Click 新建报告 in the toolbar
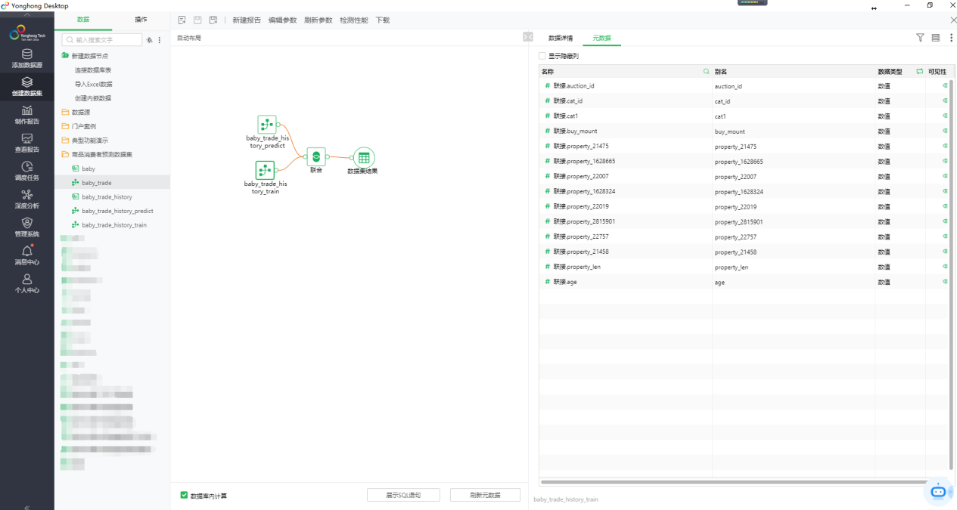 point(247,20)
